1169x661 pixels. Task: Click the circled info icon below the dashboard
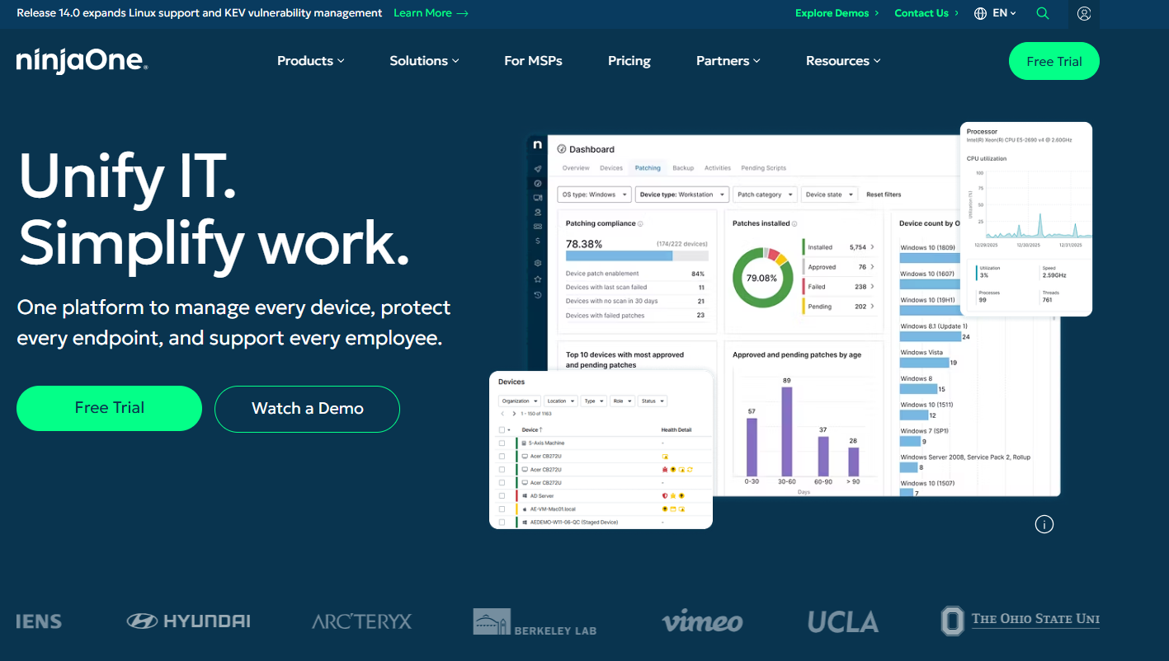[x=1044, y=524]
